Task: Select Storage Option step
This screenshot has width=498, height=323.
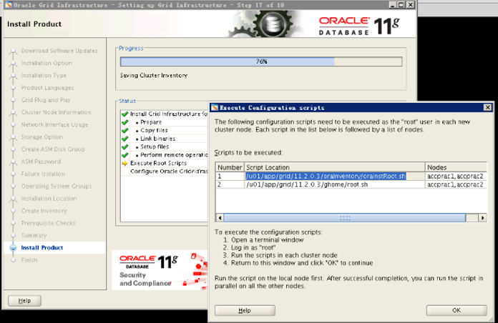Action: pyautogui.click(x=42, y=137)
